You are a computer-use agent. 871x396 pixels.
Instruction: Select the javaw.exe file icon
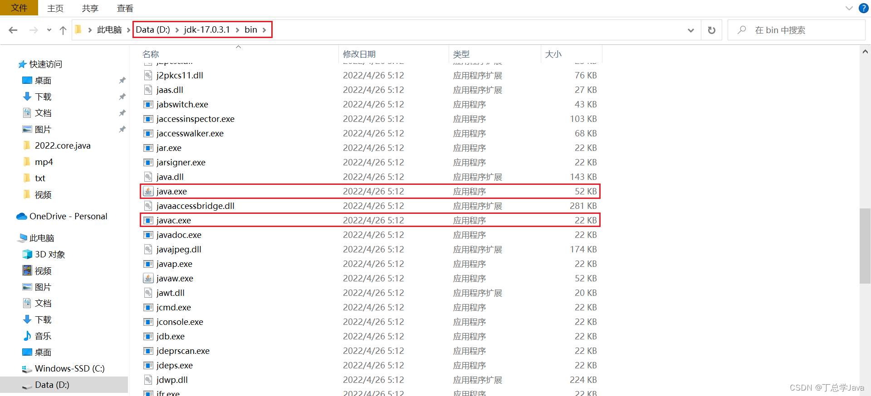(148, 278)
